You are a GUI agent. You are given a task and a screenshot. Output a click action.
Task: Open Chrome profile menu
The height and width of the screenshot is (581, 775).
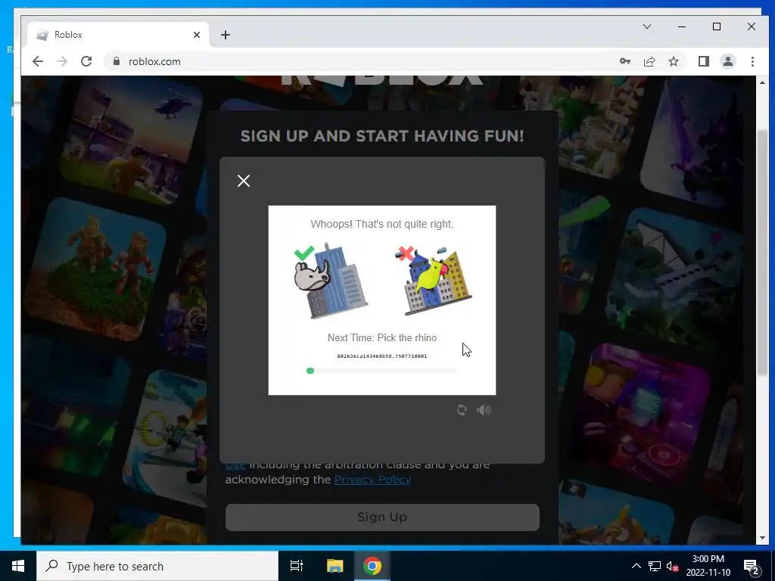(727, 61)
